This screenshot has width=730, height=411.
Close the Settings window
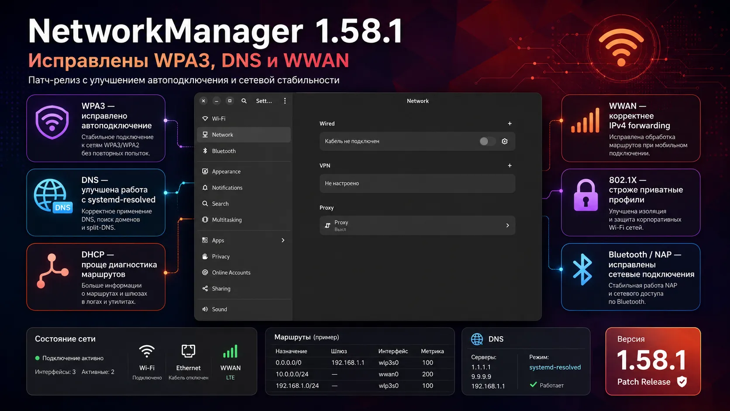(203, 101)
